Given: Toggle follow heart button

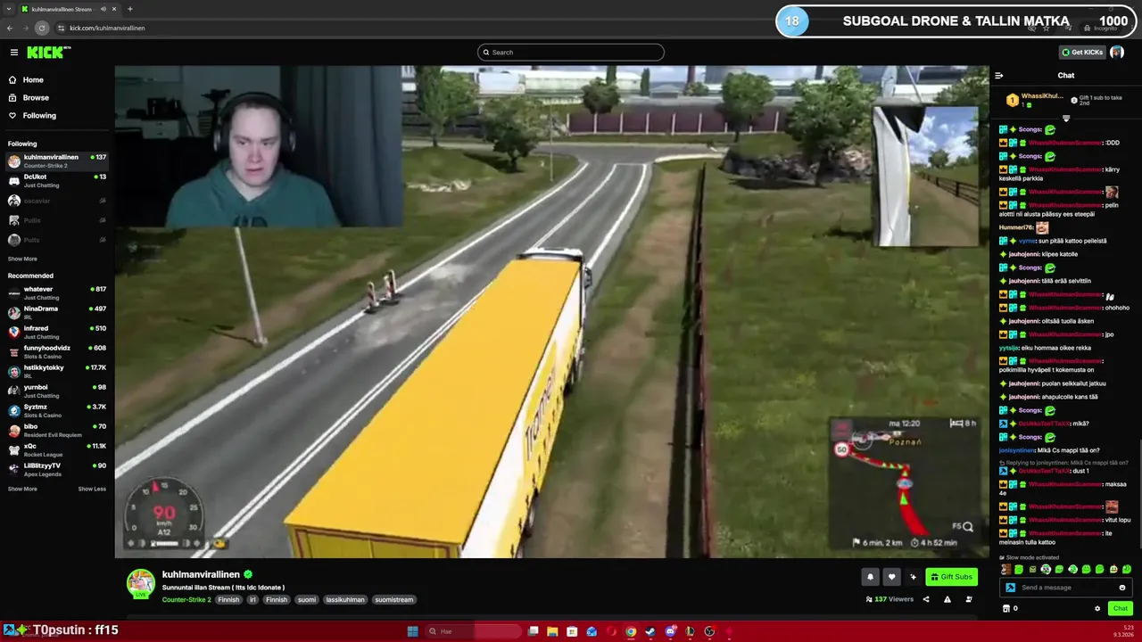Looking at the screenshot, I should click(x=891, y=577).
